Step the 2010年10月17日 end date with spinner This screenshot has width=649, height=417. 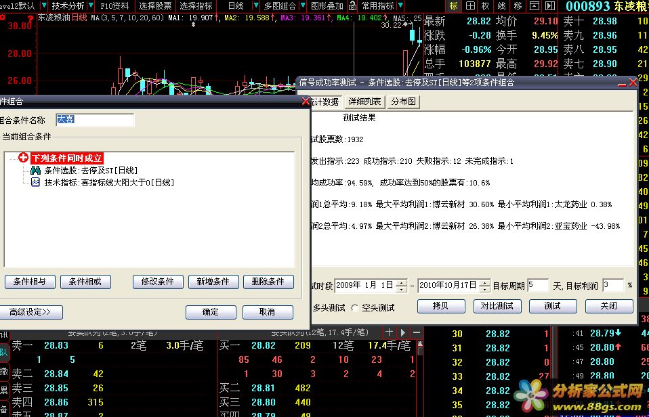point(486,286)
